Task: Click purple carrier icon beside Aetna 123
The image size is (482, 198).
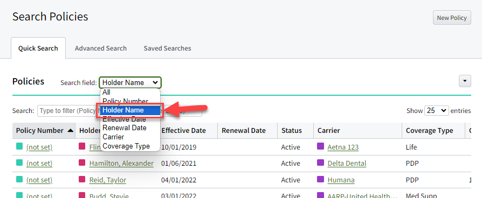Action: tap(320, 147)
